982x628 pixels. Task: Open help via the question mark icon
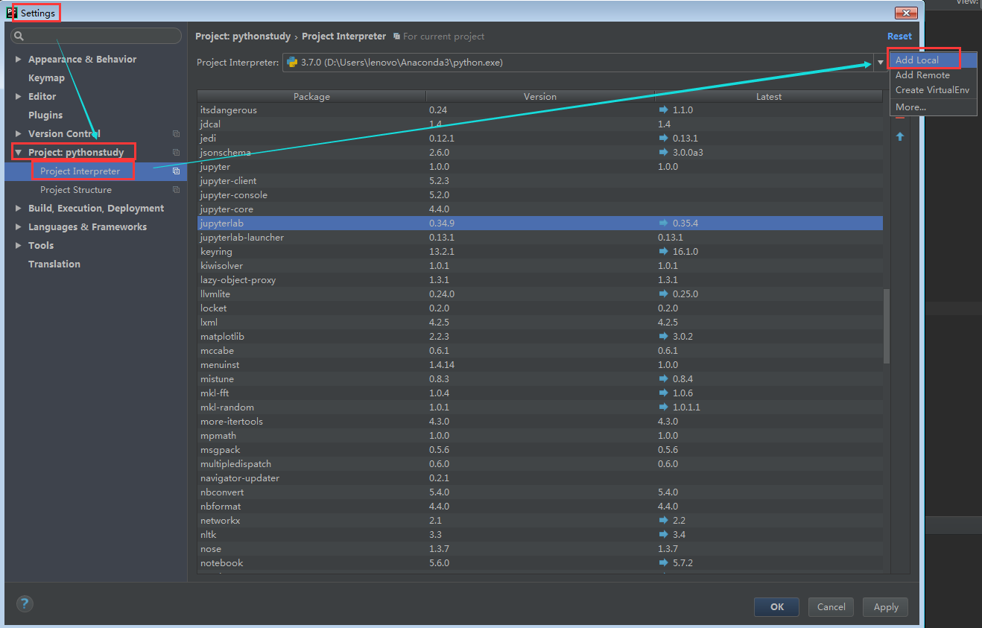[25, 604]
